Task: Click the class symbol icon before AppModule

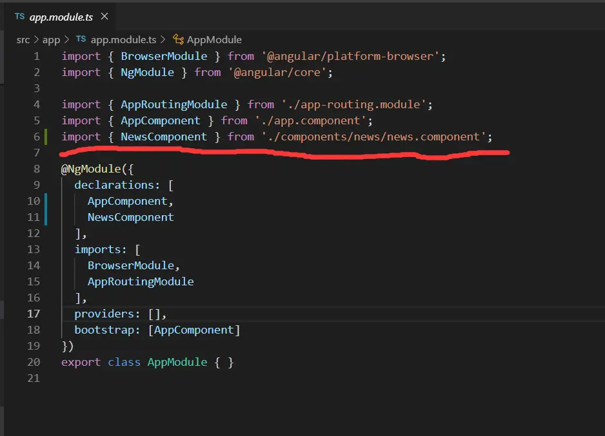Action: pyautogui.click(x=178, y=39)
